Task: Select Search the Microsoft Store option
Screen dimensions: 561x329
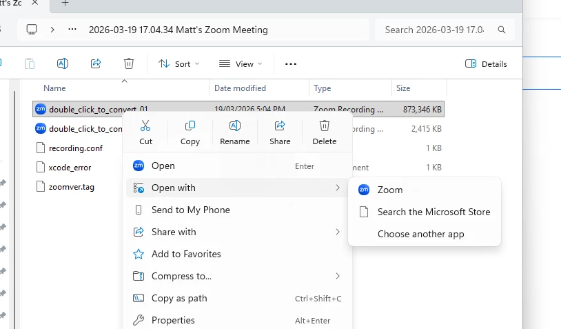Action: pos(425,212)
